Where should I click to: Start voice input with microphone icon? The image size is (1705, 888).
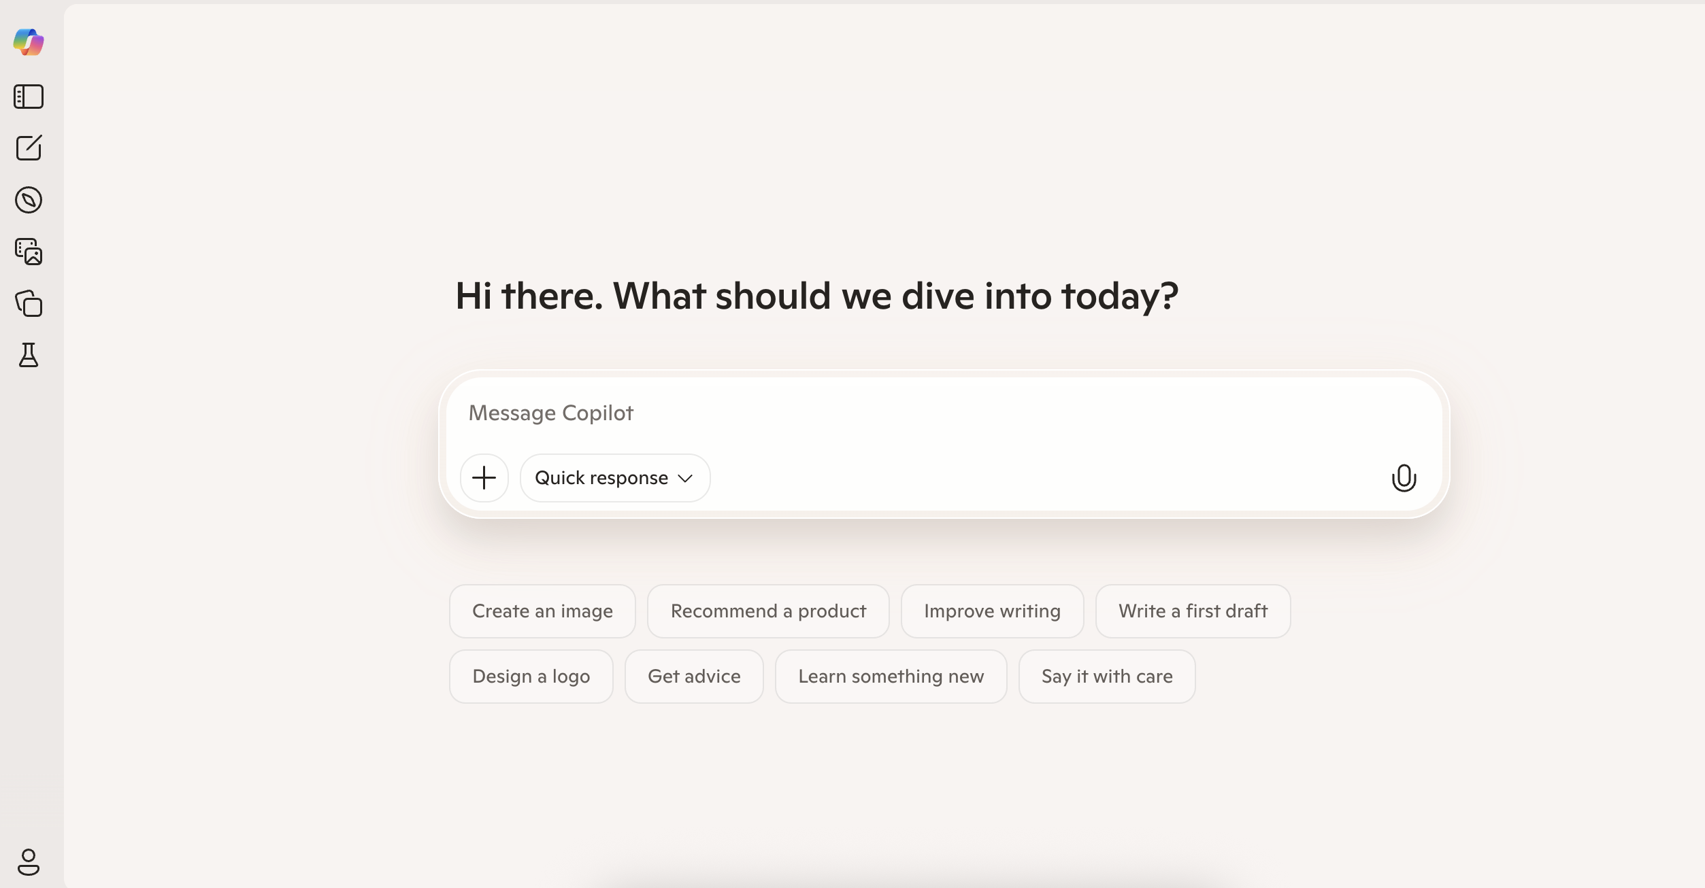pyautogui.click(x=1404, y=478)
